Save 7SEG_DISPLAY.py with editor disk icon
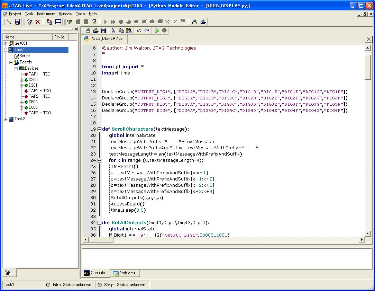 click(x=103, y=30)
